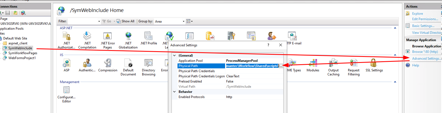The width and height of the screenshot is (442, 113).
Task: Select the Application Pool property row
Action: [x=228, y=61]
